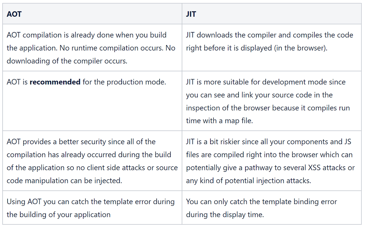Click 'during the display time' text
The height and width of the screenshot is (227, 365).
tap(225, 215)
